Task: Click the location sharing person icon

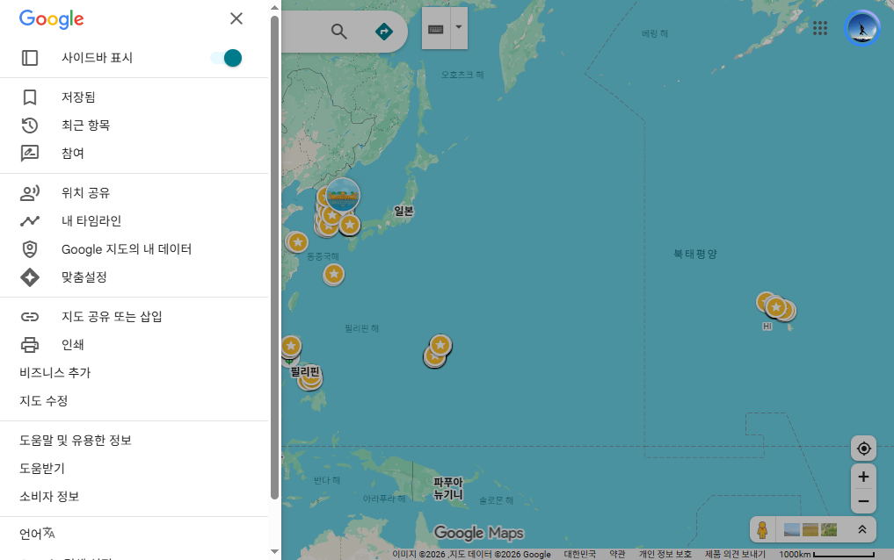Action: click(x=30, y=193)
